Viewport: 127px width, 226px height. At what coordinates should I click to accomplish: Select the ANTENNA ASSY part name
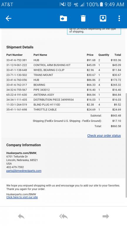pyautogui.click(x=44, y=95)
